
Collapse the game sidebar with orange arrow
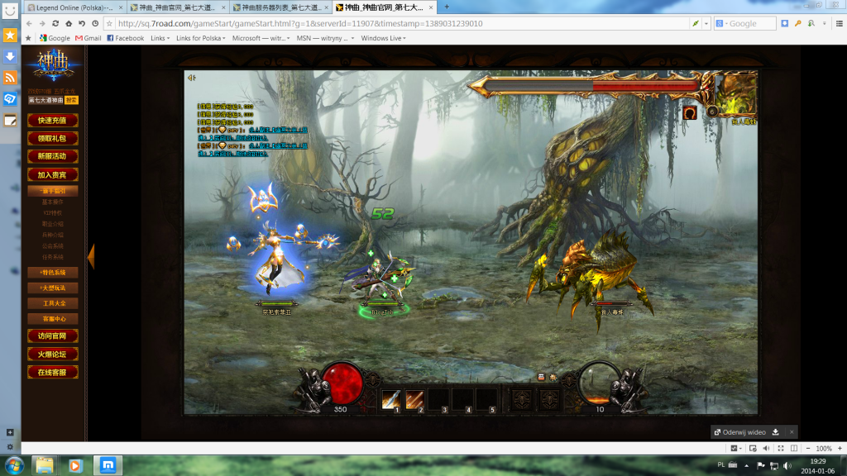[x=91, y=256]
